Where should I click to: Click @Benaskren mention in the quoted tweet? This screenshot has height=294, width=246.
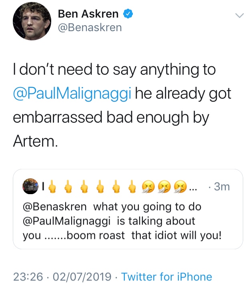tap(55, 207)
